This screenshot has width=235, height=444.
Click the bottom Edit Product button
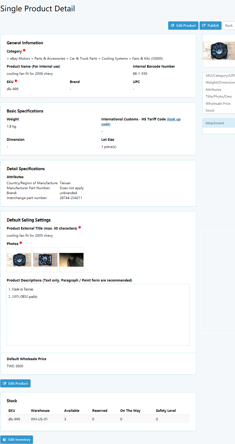[15, 383]
